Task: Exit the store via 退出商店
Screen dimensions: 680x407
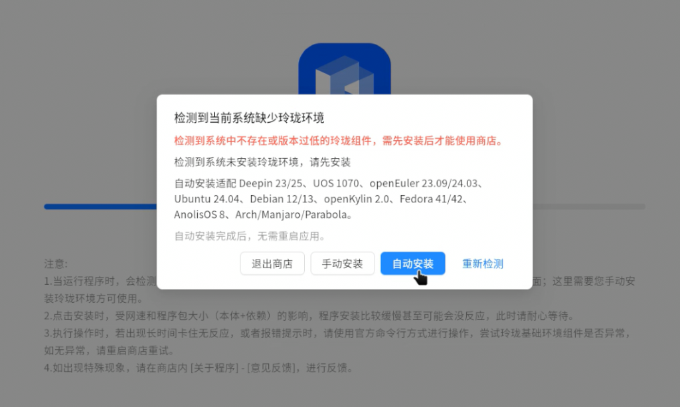Action: click(x=272, y=264)
